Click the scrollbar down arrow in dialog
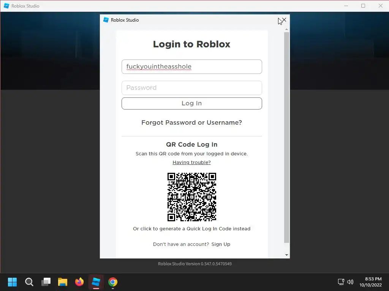The width and height of the screenshot is (389, 291). pos(286,255)
